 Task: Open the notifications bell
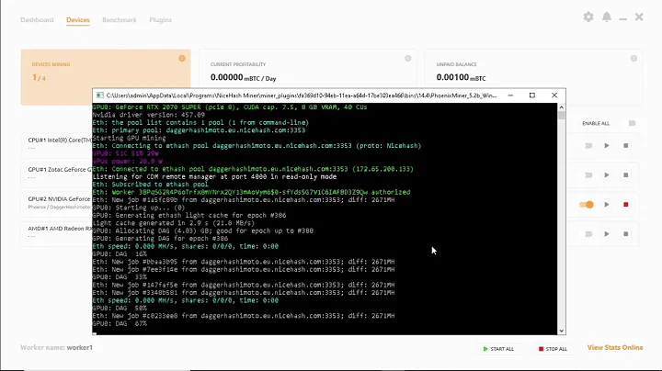click(x=607, y=17)
